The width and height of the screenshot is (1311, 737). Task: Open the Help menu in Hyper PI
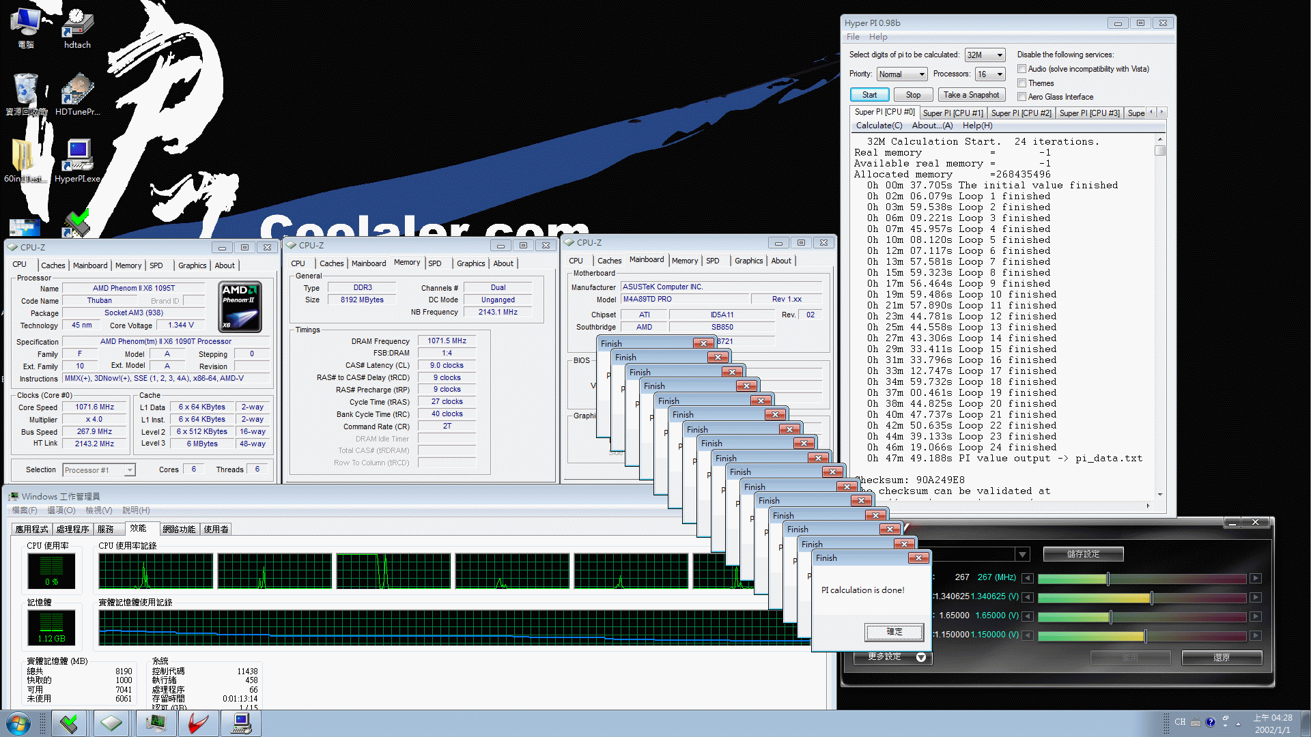(x=878, y=37)
